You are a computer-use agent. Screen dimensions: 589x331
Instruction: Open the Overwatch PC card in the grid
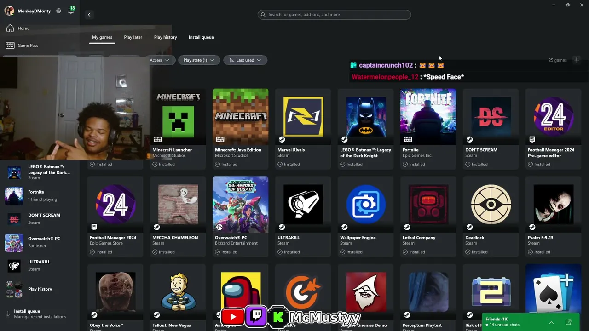(241, 217)
